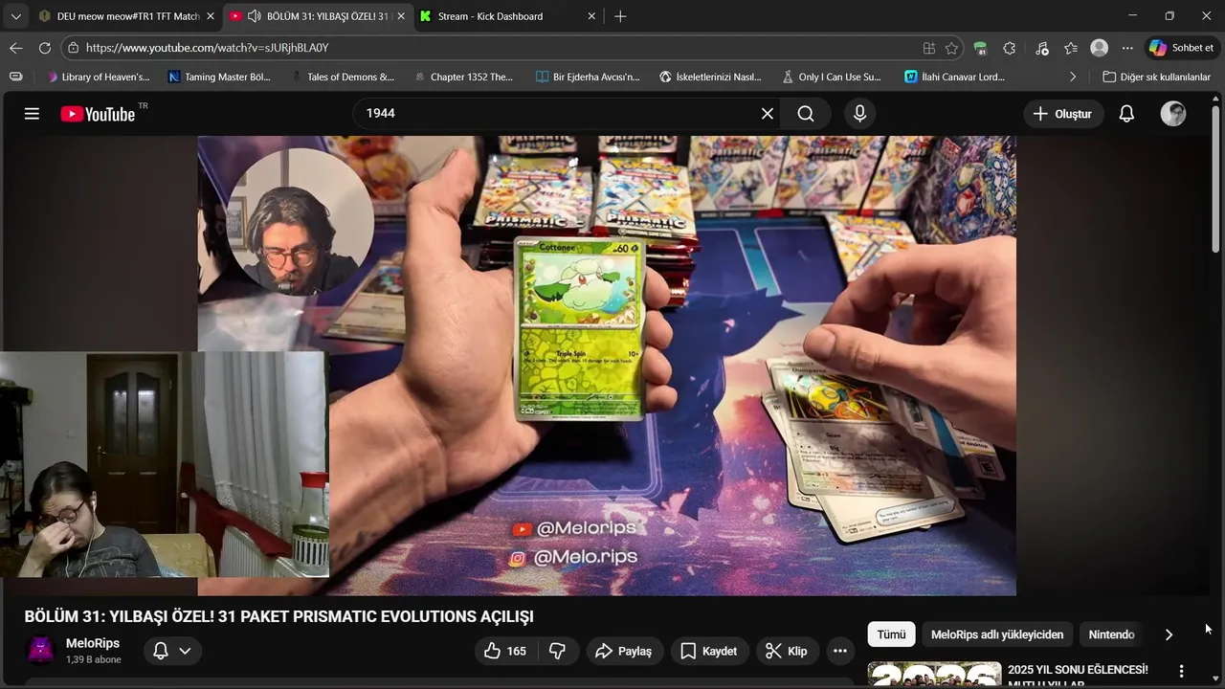Click the video player area
This screenshot has width=1225, height=689.
[607, 366]
